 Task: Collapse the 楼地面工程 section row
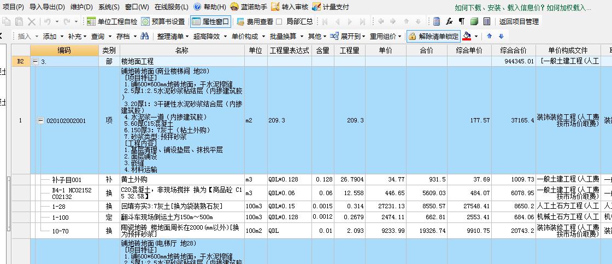(x=35, y=61)
